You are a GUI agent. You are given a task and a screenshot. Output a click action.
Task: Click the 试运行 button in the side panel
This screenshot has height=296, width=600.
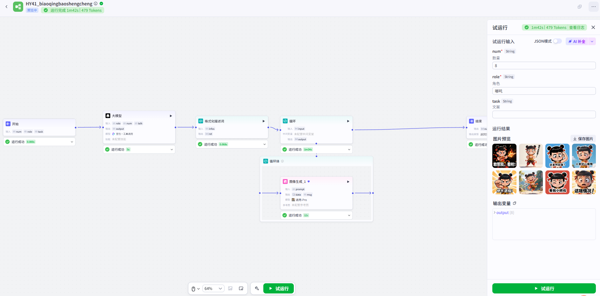544,288
